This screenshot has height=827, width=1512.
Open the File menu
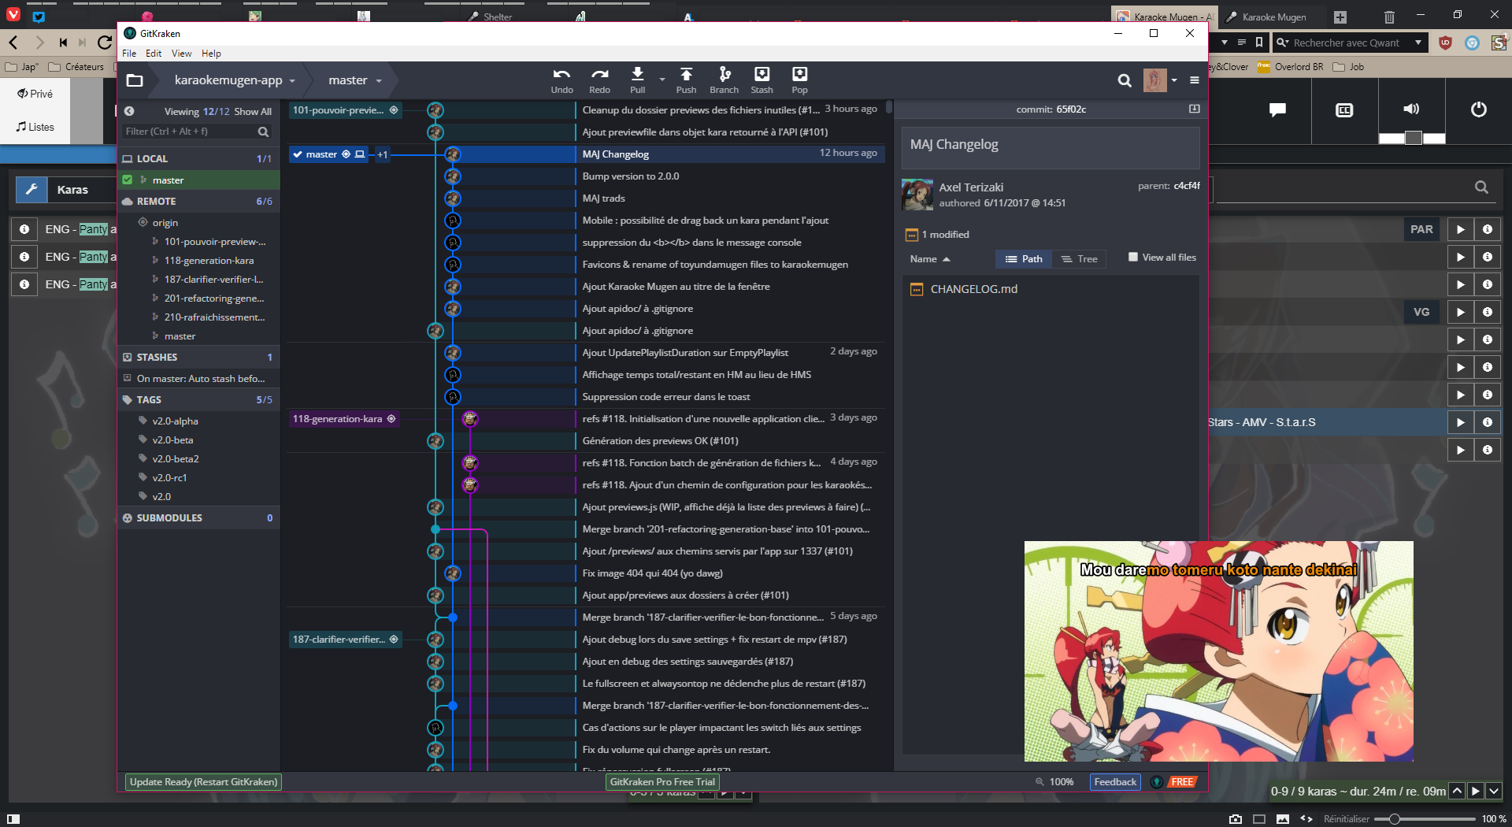tap(129, 54)
